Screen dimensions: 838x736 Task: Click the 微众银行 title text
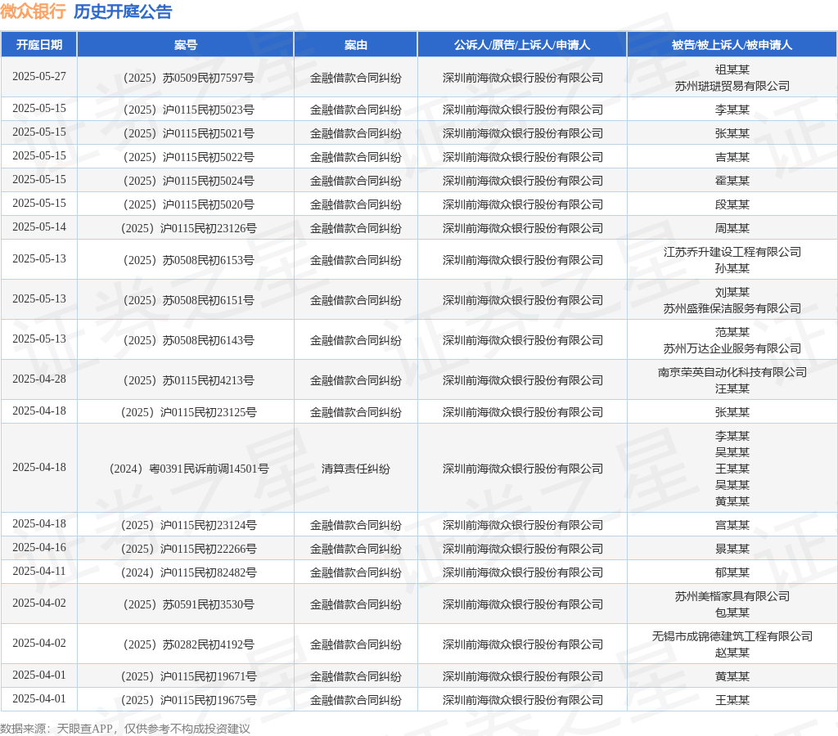(33, 11)
